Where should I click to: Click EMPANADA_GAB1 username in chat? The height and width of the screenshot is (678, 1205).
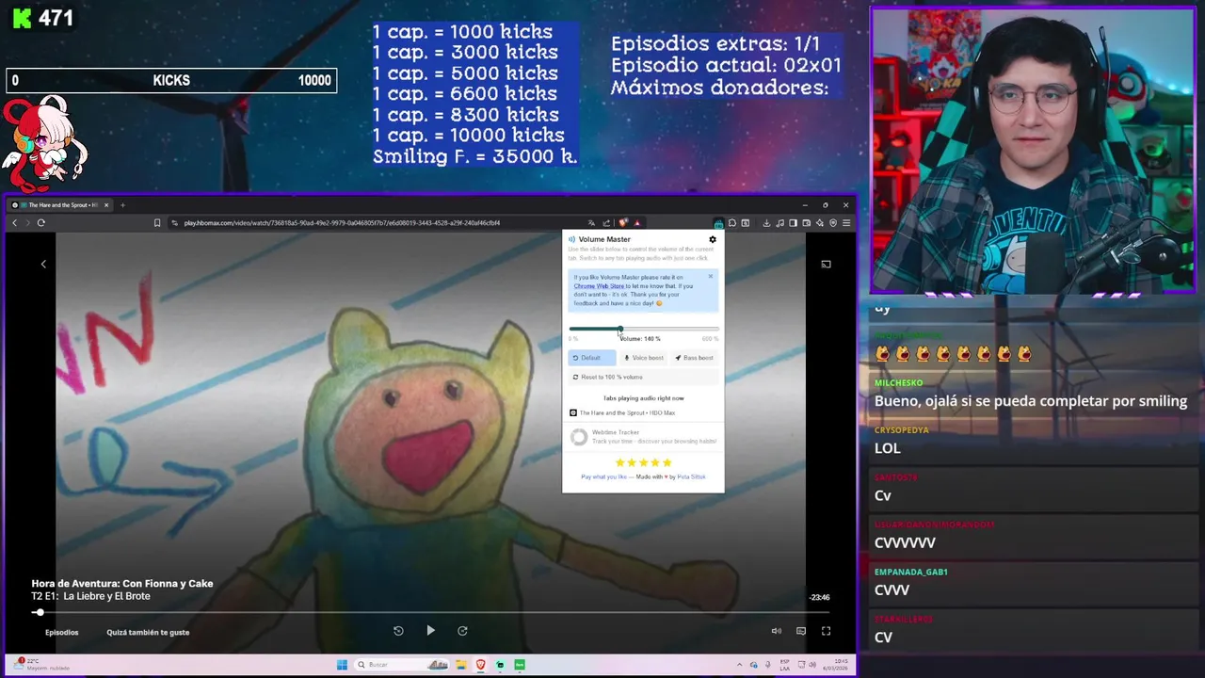pyautogui.click(x=911, y=572)
